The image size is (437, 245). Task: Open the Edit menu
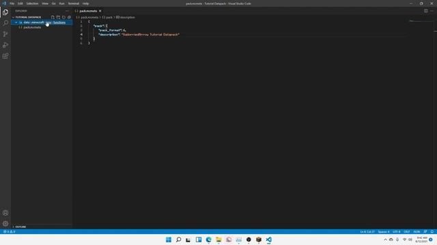pos(20,3)
